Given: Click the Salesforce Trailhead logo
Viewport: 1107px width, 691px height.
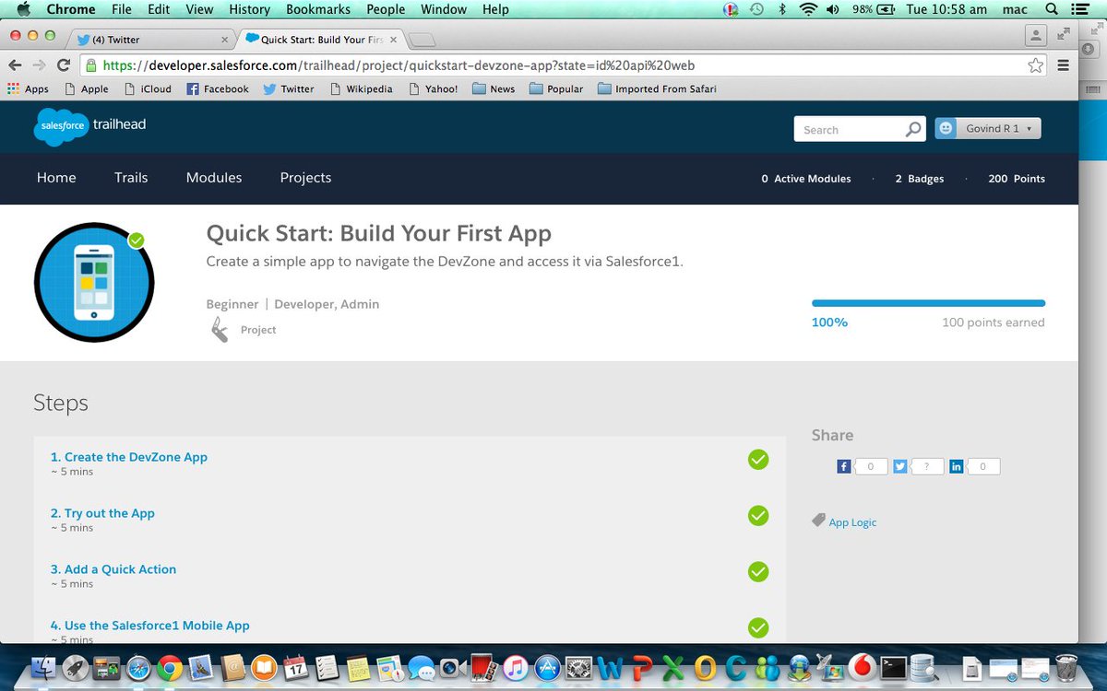Looking at the screenshot, I should coord(89,126).
